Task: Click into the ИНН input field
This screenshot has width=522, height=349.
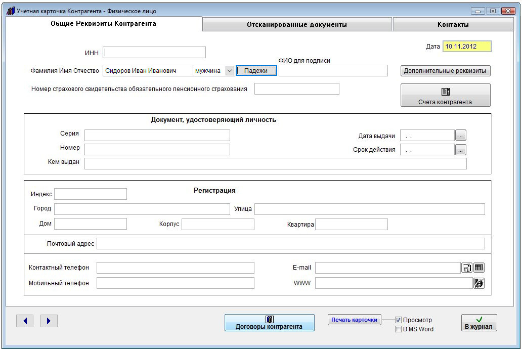Action: pyautogui.click(x=154, y=52)
